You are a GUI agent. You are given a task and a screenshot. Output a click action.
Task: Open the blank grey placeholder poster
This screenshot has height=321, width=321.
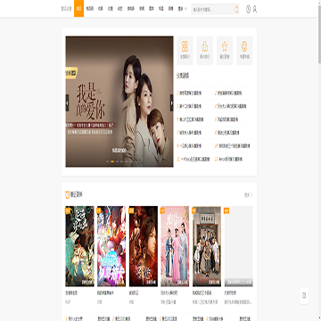pos(239,246)
